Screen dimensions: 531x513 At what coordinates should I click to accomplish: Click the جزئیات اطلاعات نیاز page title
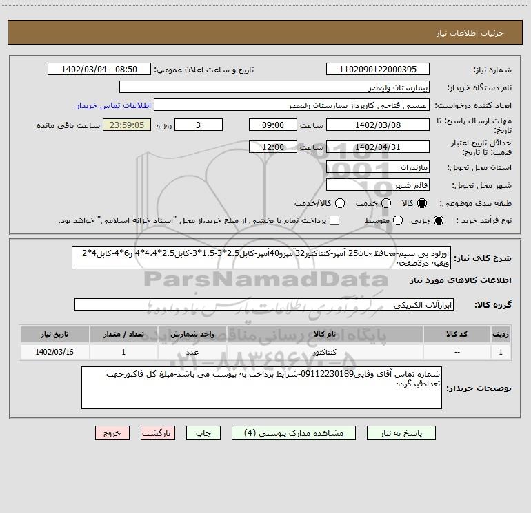tap(470, 33)
